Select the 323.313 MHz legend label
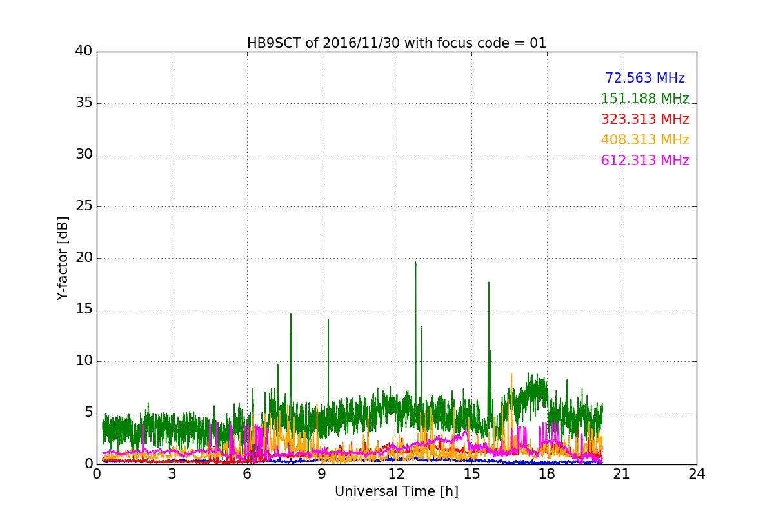 pyautogui.click(x=645, y=119)
